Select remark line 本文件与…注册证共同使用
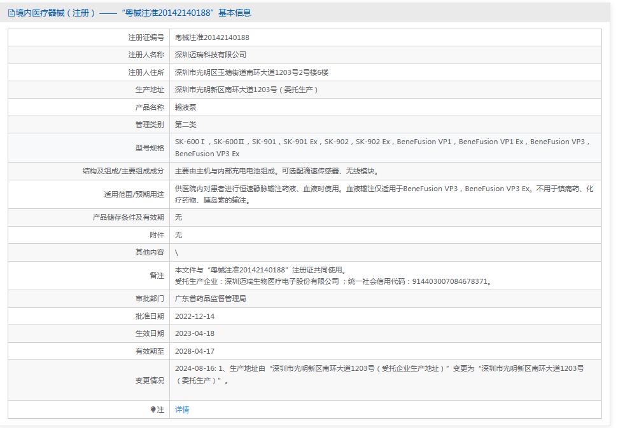This screenshot has width=625, height=428. pos(261,270)
